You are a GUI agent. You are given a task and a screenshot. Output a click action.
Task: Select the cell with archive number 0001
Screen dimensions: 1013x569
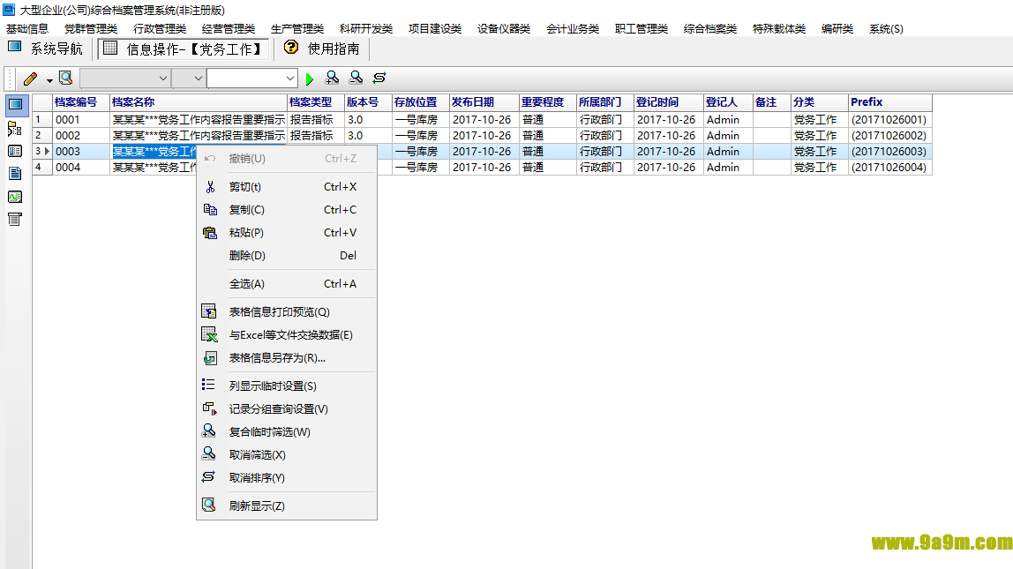(x=81, y=119)
